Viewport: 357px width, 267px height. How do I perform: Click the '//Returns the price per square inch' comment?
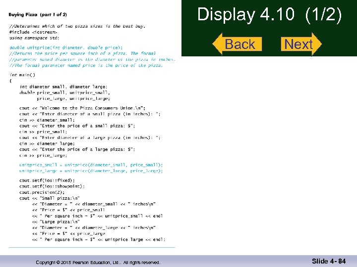(83, 53)
